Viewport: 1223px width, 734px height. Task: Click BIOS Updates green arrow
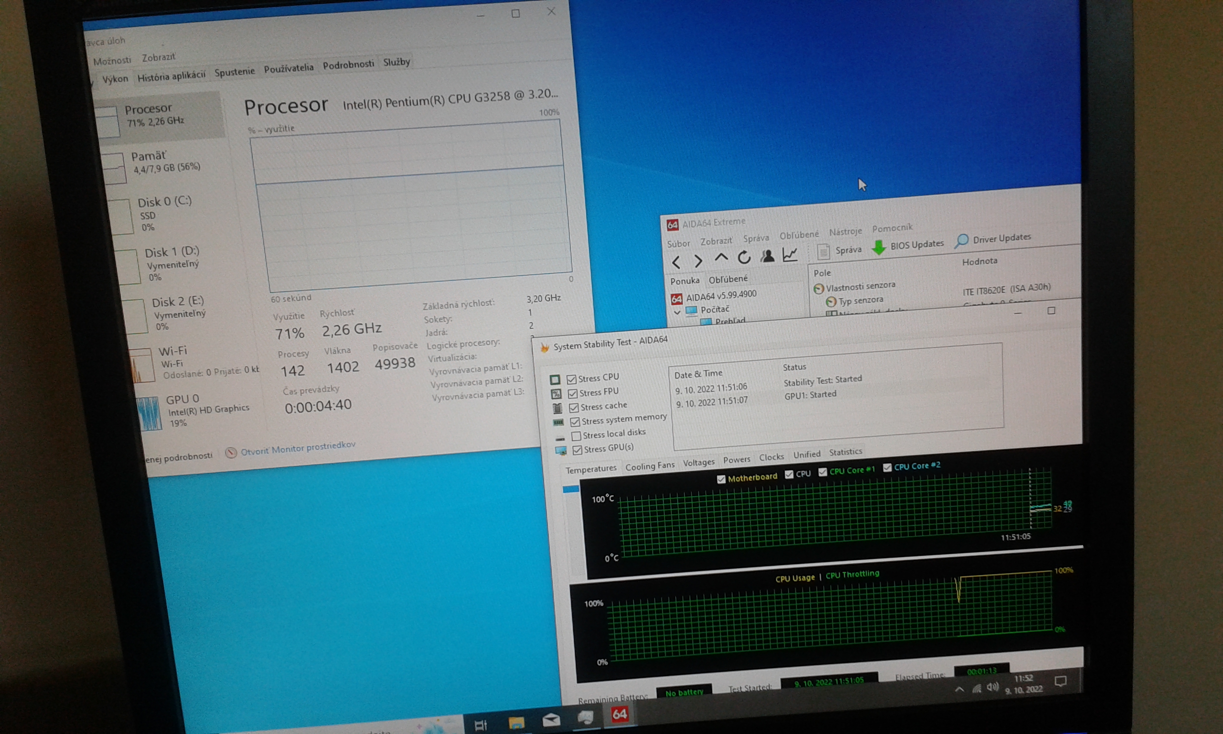point(879,248)
